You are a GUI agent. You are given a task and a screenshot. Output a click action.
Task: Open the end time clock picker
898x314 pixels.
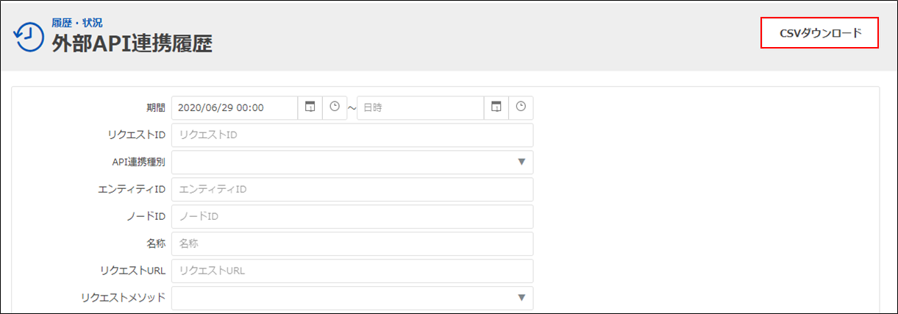coord(521,107)
